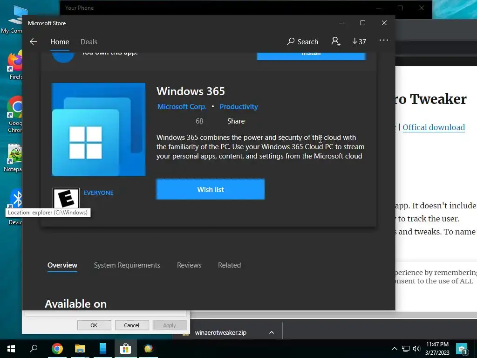Image resolution: width=477 pixels, height=358 pixels.
Task: Maximize the Microsoft Store window
Action: (362, 23)
